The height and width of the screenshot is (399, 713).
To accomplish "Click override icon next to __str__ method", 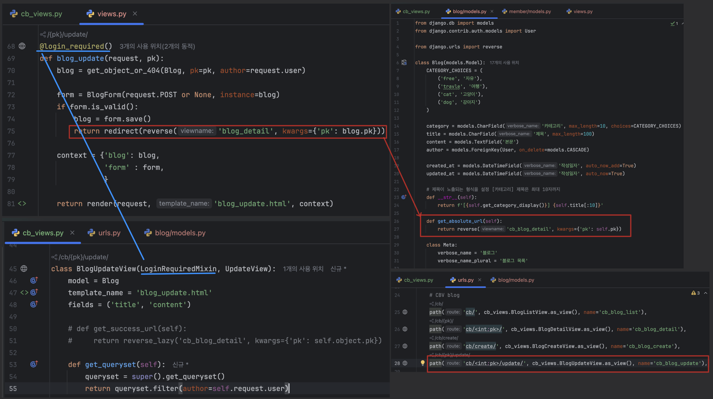I will tap(404, 197).
